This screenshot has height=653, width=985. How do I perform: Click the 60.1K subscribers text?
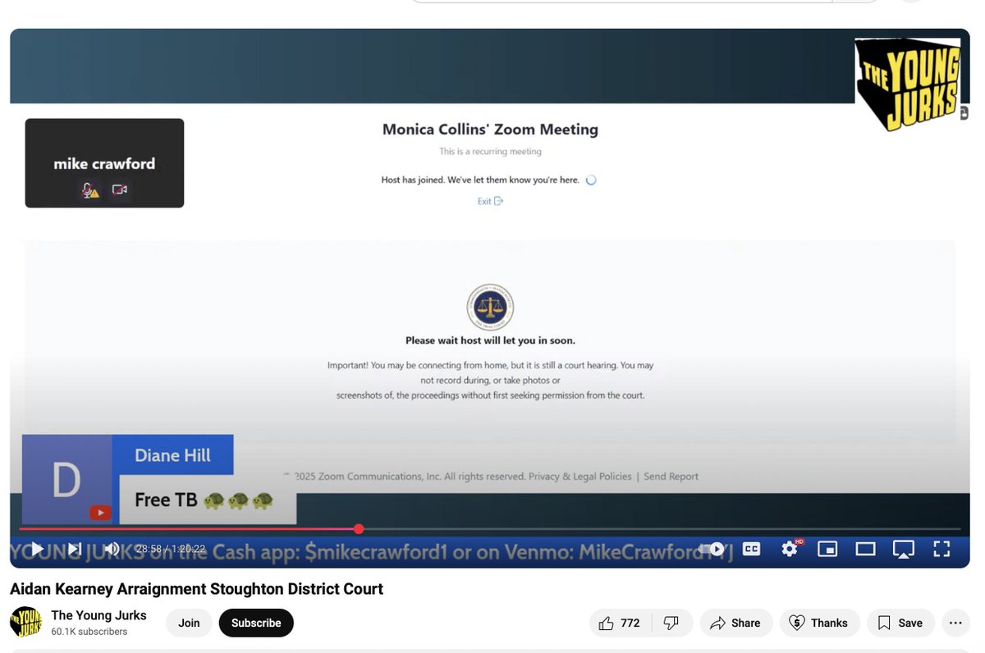tap(89, 632)
